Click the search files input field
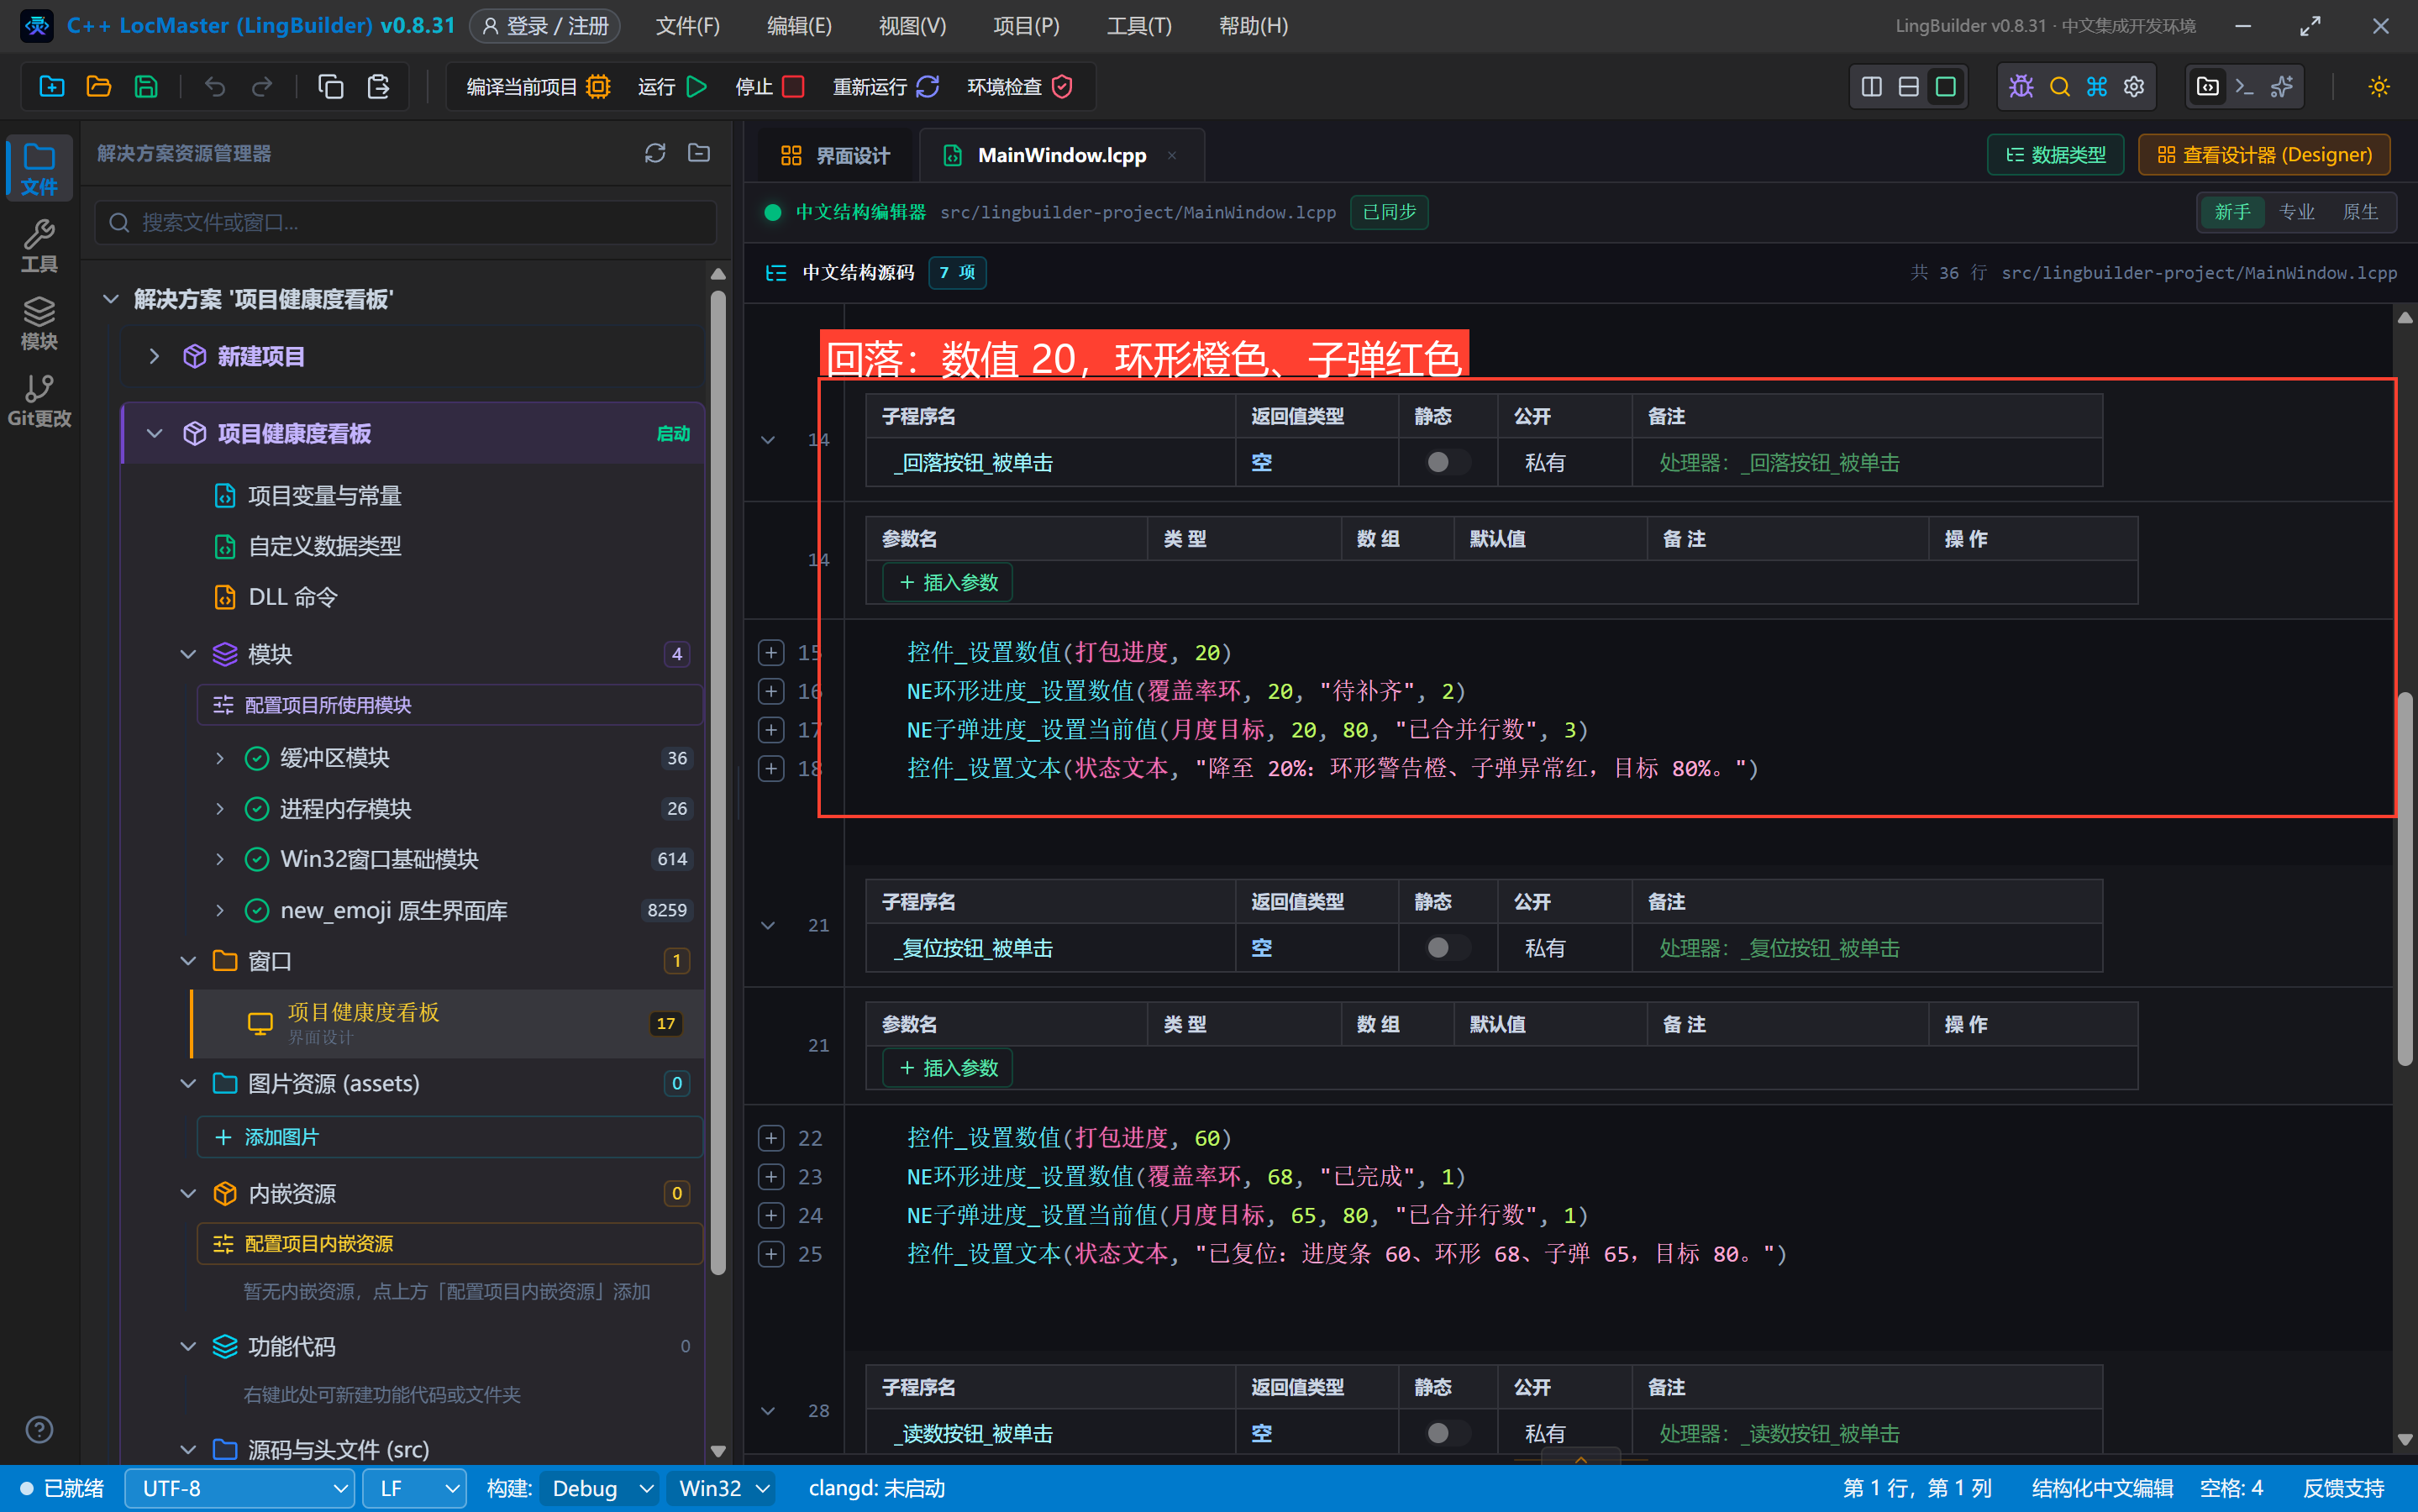This screenshot has height=1512, width=2418. tap(406, 222)
